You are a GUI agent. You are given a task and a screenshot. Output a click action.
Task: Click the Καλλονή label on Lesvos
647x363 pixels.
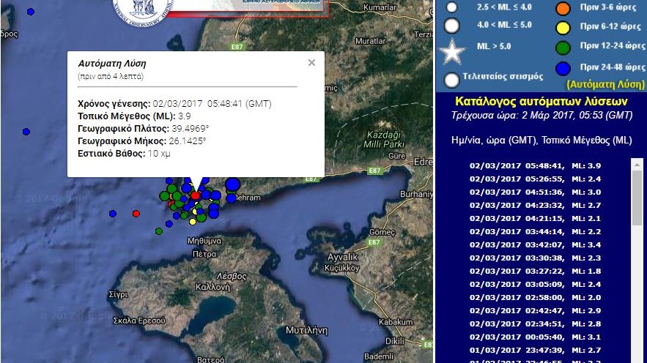click(212, 287)
